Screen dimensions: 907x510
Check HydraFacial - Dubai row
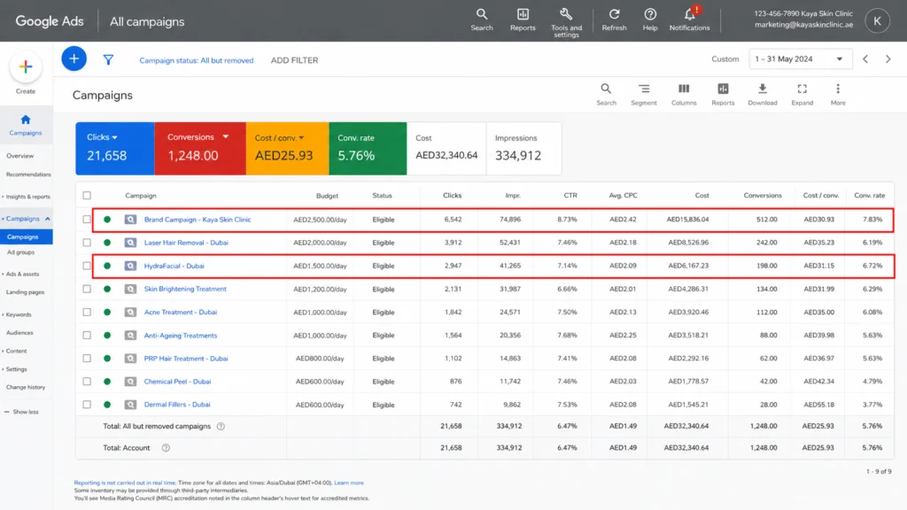(x=87, y=266)
